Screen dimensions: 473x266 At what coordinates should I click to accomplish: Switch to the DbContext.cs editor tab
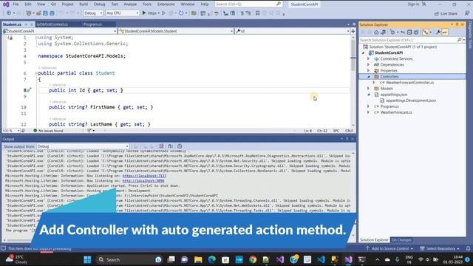(52, 24)
